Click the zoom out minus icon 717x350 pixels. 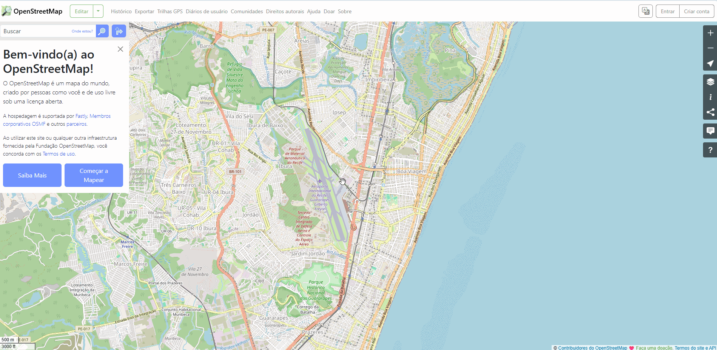pos(710,48)
